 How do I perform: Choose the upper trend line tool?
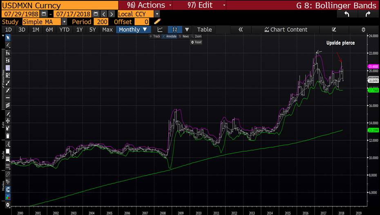pyautogui.click(x=8, y=83)
